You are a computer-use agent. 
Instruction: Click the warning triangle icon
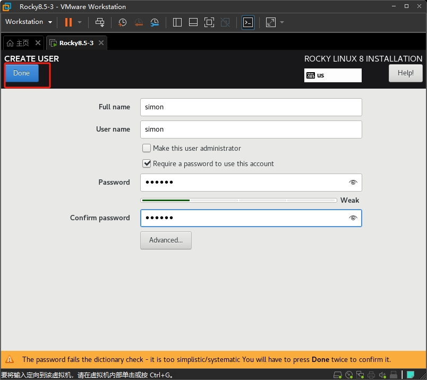[10, 359]
